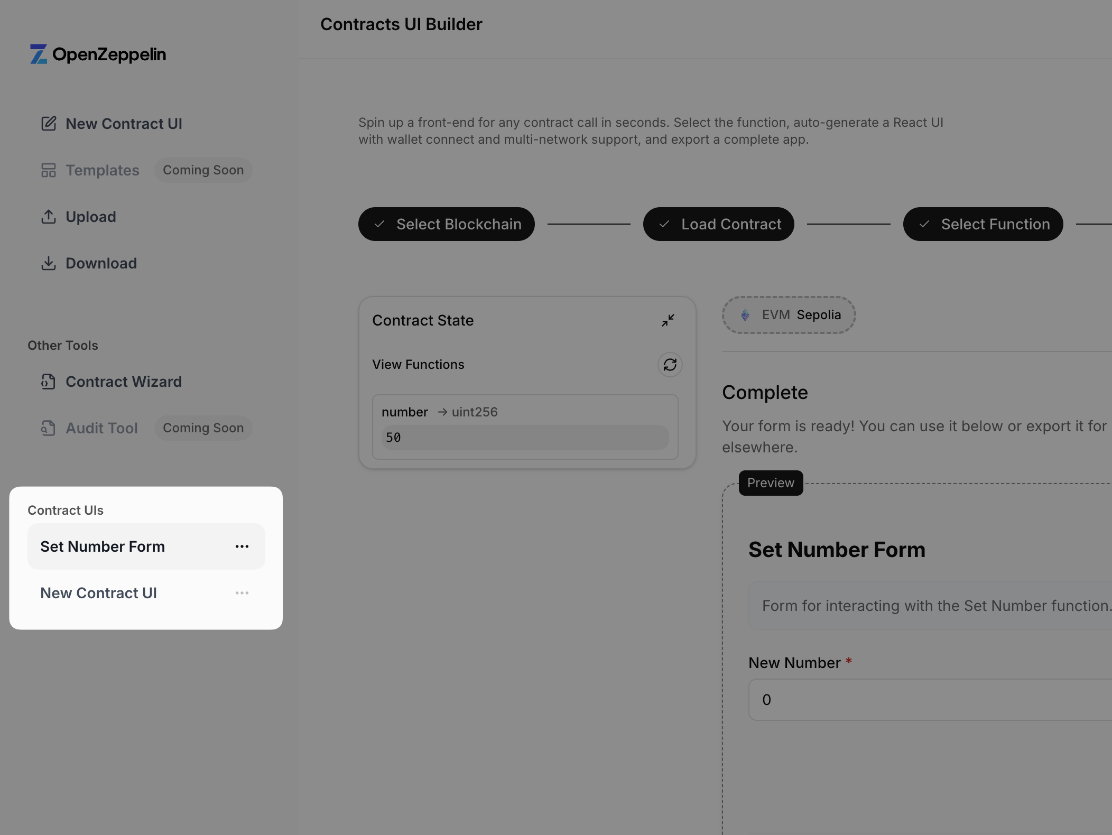Open options menu for New Contract UI entry
Image resolution: width=1112 pixels, height=835 pixels.
click(x=242, y=593)
